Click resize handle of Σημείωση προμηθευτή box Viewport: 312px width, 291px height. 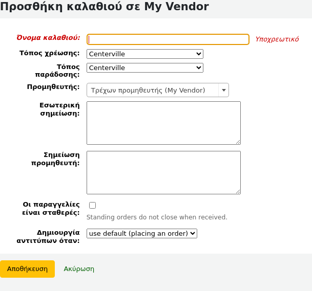coord(238,191)
